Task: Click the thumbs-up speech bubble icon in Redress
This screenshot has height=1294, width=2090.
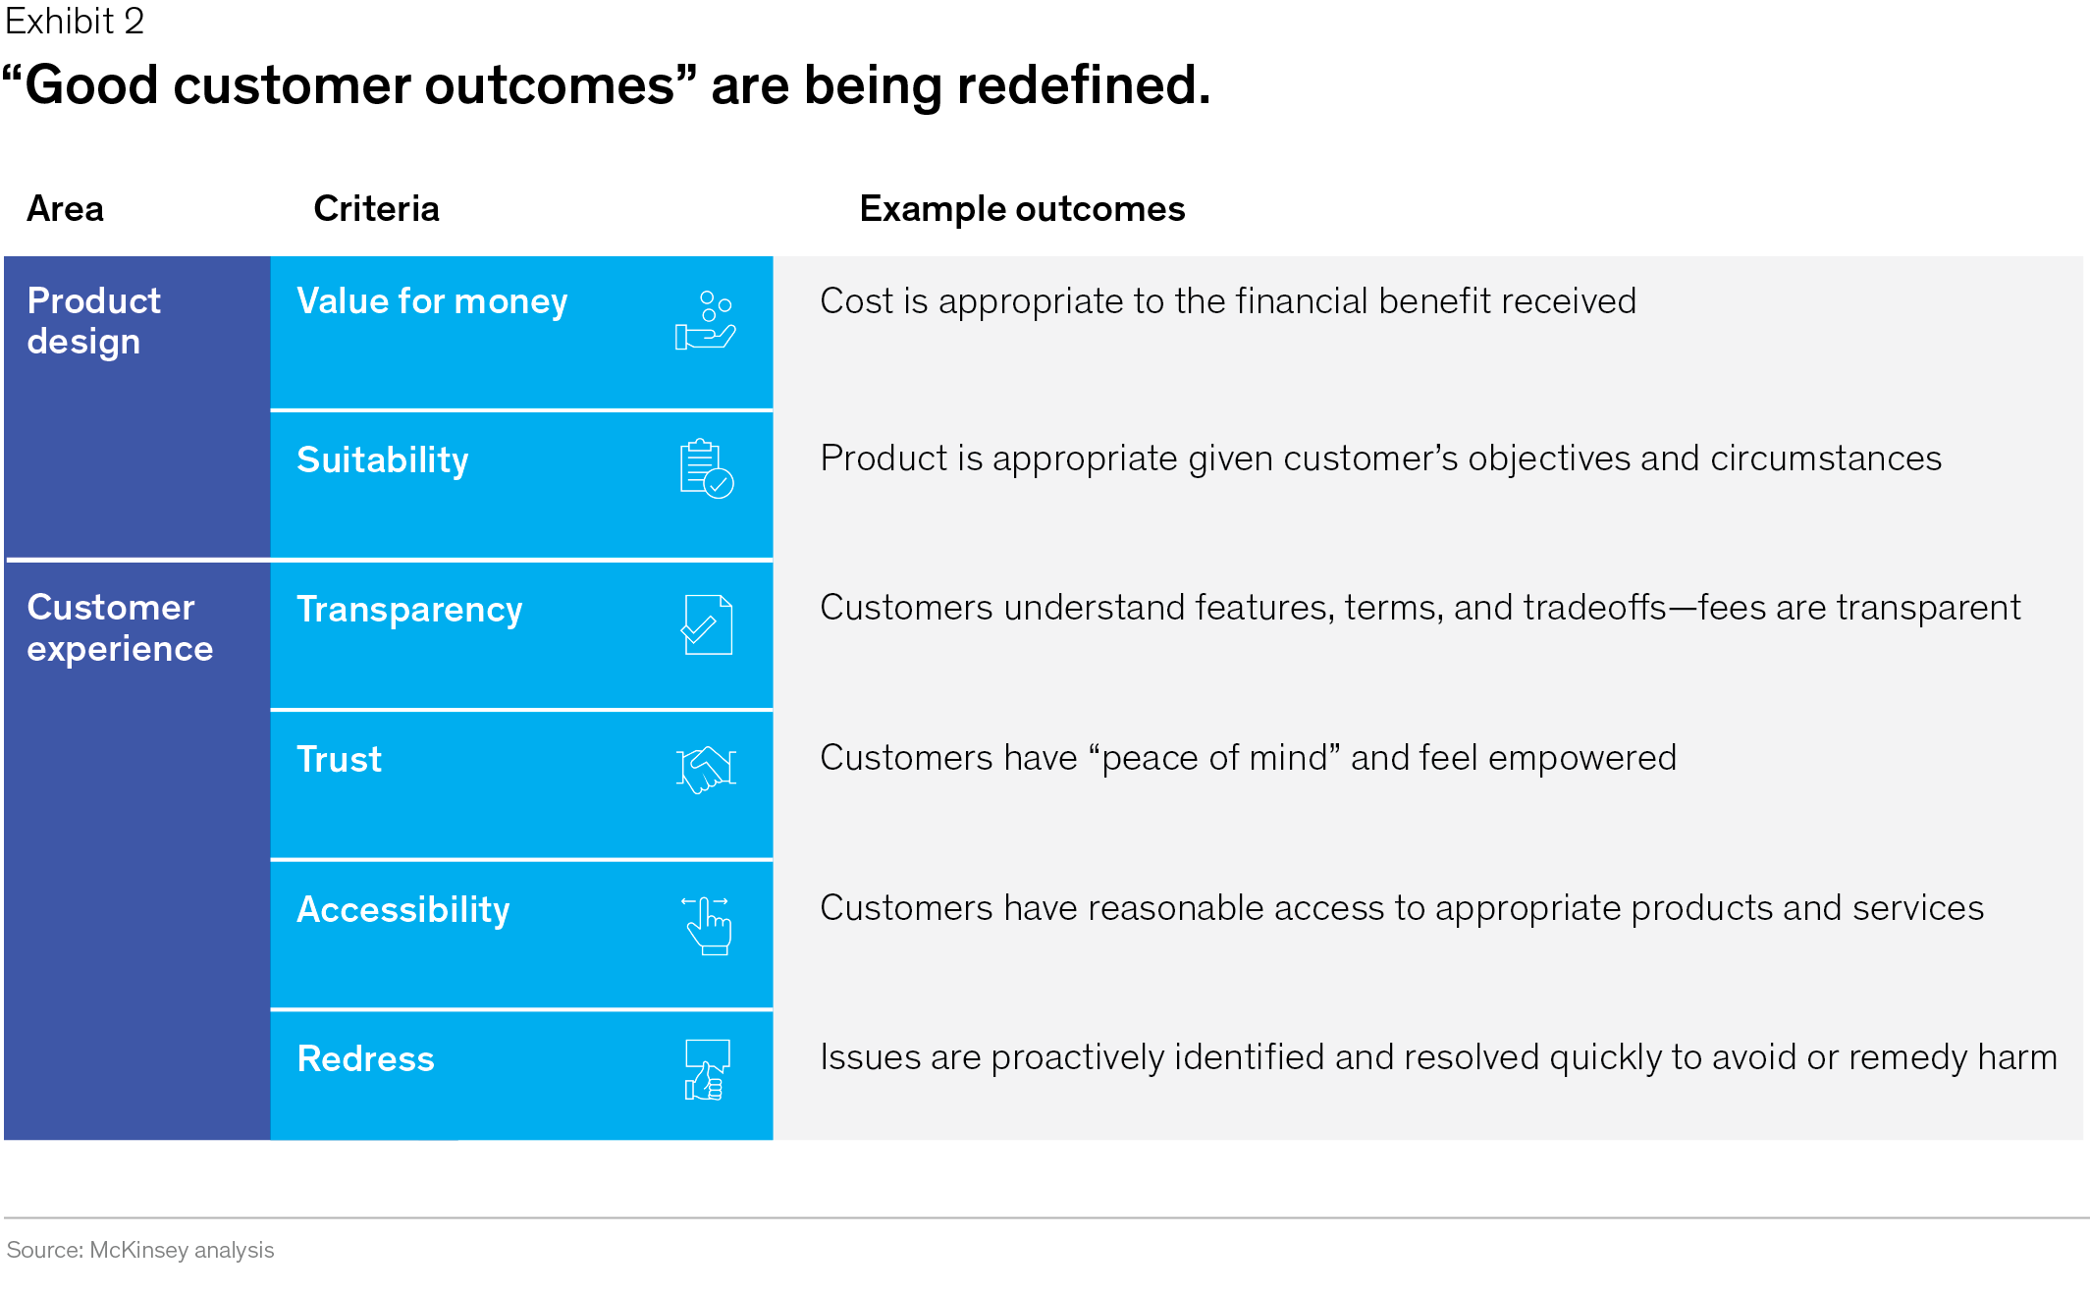Action: click(706, 1069)
